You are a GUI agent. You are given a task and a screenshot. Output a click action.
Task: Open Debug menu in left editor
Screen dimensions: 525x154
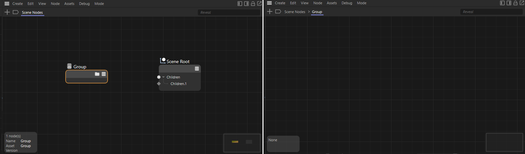[84, 4]
